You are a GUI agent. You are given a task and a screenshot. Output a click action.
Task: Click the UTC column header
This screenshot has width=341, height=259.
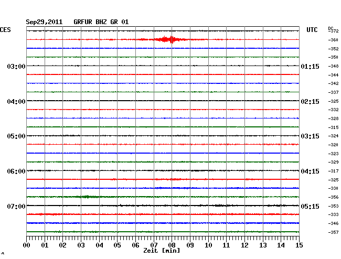(312, 30)
